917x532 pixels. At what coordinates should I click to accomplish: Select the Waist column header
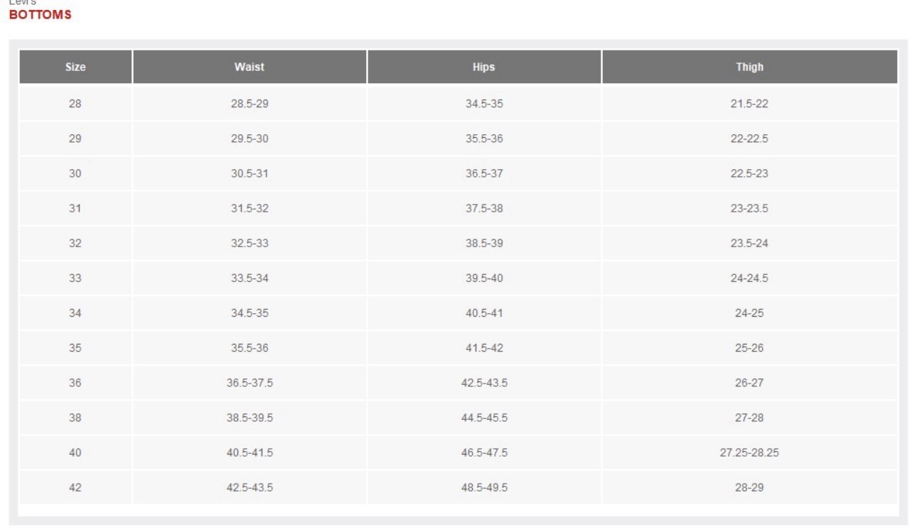tap(250, 67)
